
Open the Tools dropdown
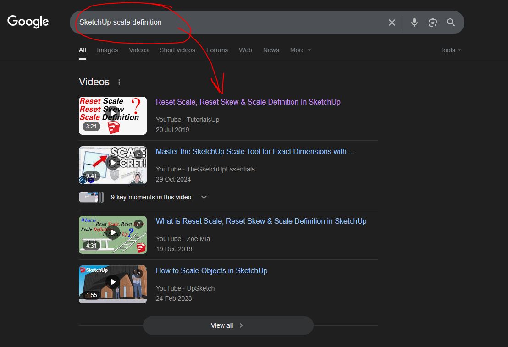[450, 50]
